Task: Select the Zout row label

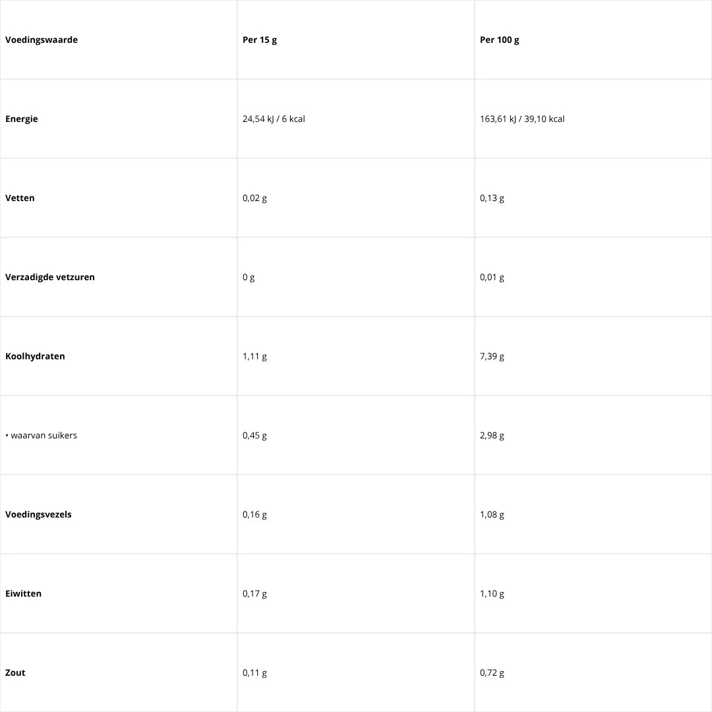Action: click(15, 672)
